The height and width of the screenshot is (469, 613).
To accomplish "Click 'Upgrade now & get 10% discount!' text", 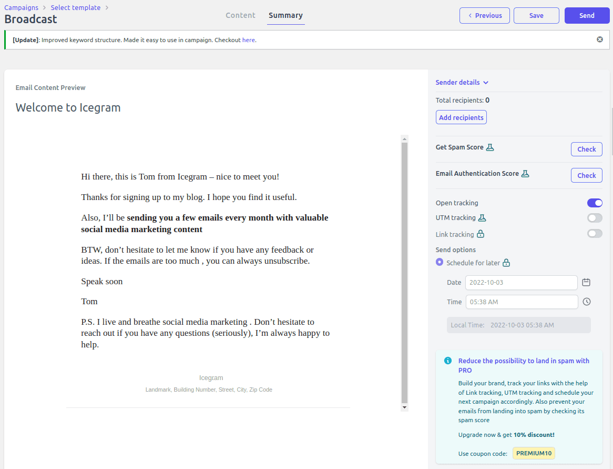I will tap(506, 435).
